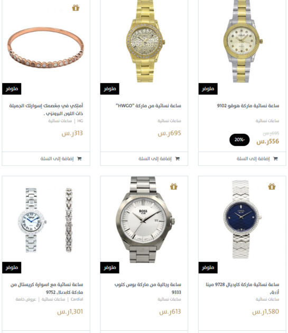Click the Cardial brand category link
The height and width of the screenshot is (333, 288).
(77, 299)
